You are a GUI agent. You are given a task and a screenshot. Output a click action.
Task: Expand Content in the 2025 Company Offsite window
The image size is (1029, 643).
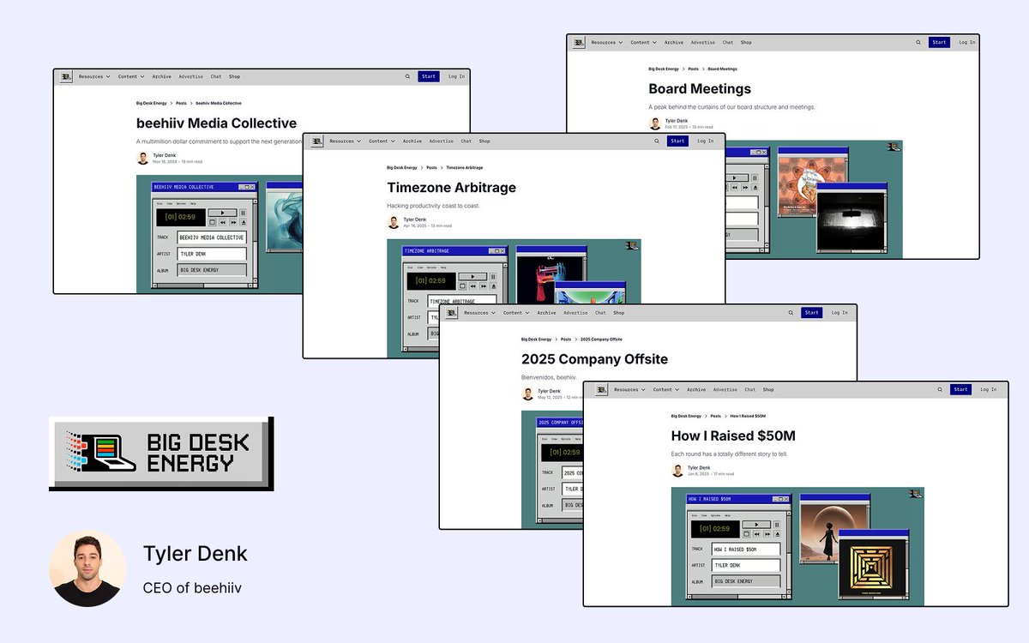point(517,313)
